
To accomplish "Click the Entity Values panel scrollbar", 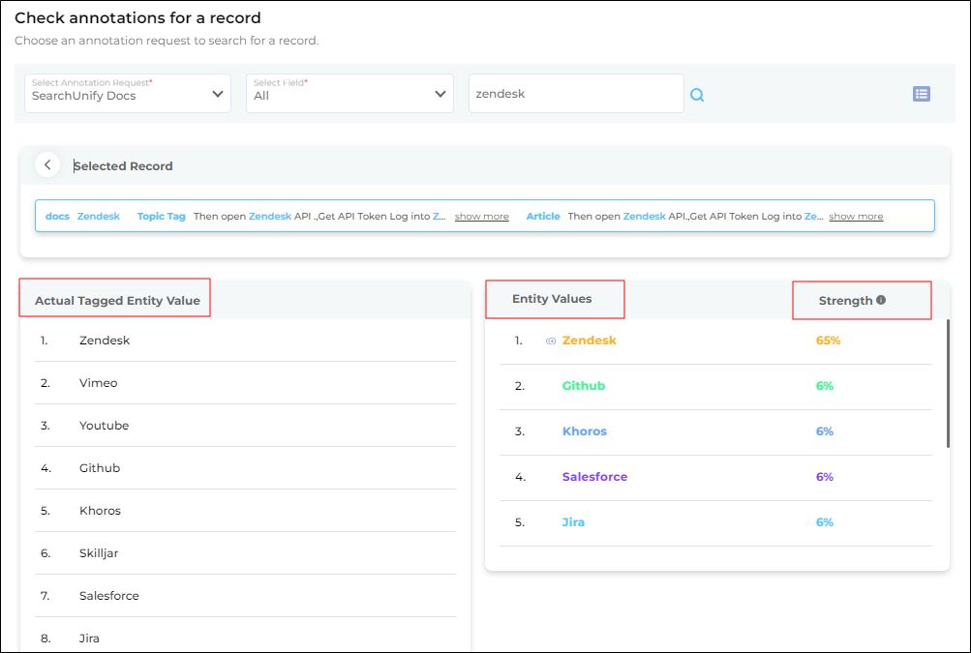I will coord(948,383).
